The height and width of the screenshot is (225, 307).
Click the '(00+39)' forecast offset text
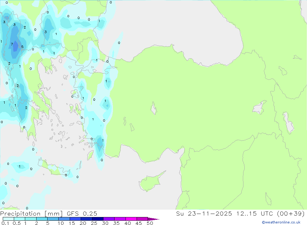(x=291, y=214)
